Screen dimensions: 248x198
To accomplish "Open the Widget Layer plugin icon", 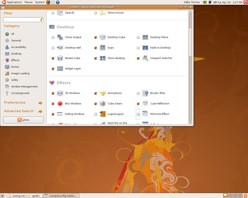I will pos(60,68).
